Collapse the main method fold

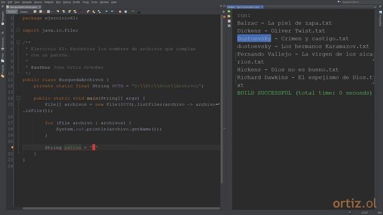point(18,98)
